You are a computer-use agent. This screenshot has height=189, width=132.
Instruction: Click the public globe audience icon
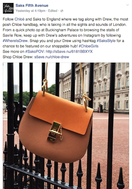pyautogui.click(x=62, y=11)
